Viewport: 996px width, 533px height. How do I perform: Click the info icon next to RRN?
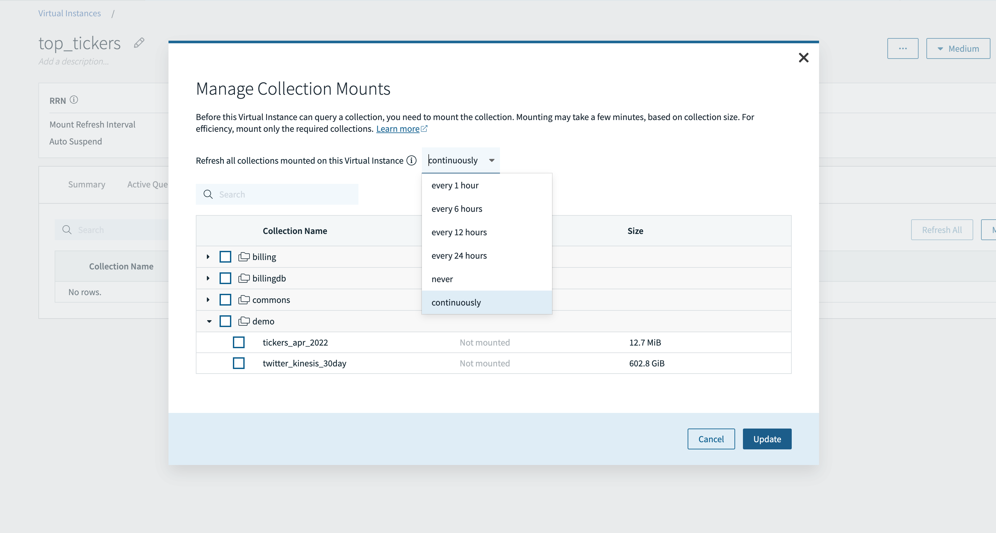pos(74,100)
